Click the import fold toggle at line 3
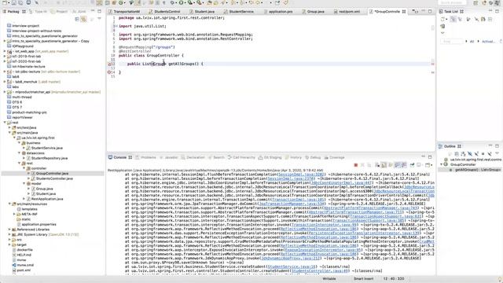The height and width of the screenshot is (283, 503). pos(116,26)
